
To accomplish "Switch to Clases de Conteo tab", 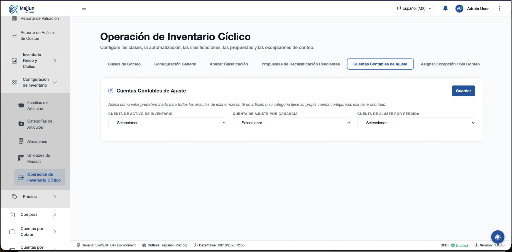I will click(x=124, y=64).
